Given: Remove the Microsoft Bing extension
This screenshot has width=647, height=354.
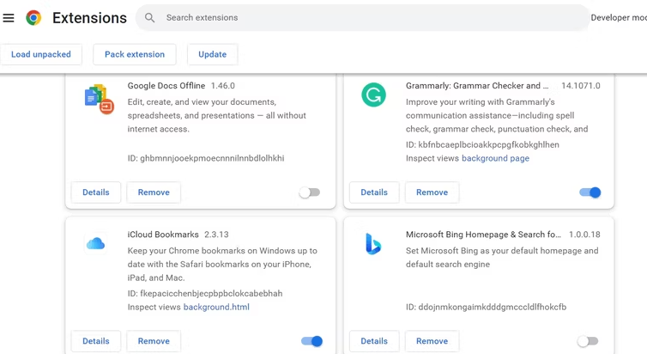Looking at the screenshot, I should 432,341.
